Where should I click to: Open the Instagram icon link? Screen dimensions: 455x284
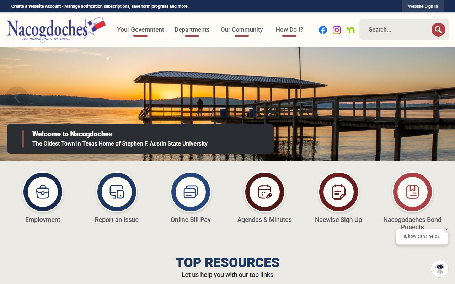point(337,30)
